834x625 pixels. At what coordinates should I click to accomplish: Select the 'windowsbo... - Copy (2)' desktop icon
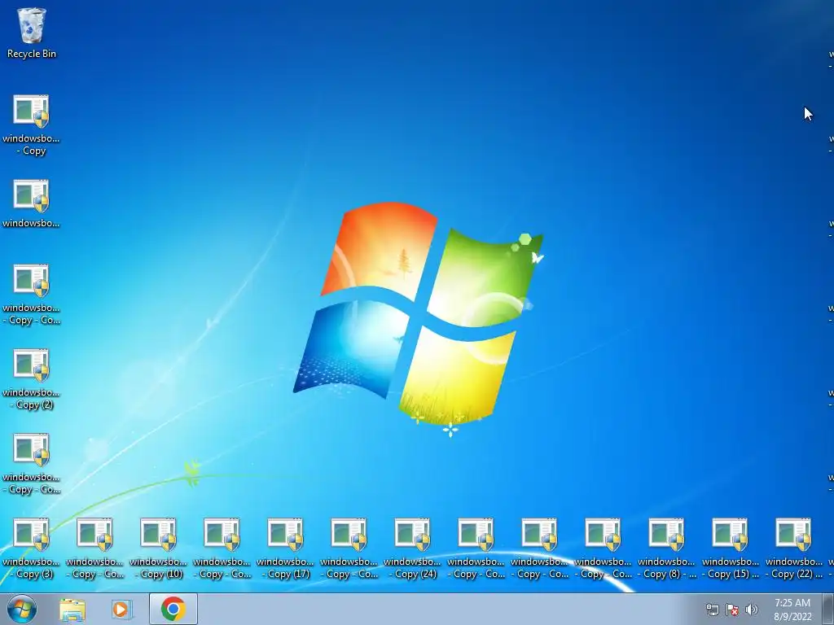(x=31, y=379)
